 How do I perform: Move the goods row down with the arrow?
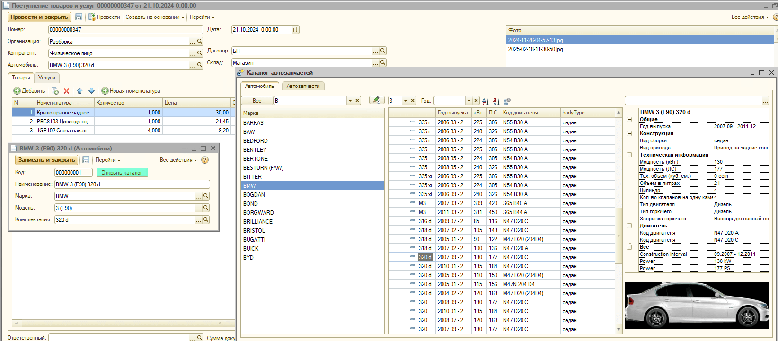[x=91, y=91]
